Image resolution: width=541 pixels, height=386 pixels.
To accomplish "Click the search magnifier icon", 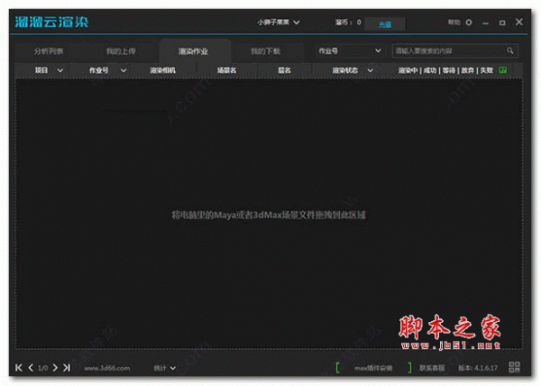I will [x=511, y=51].
